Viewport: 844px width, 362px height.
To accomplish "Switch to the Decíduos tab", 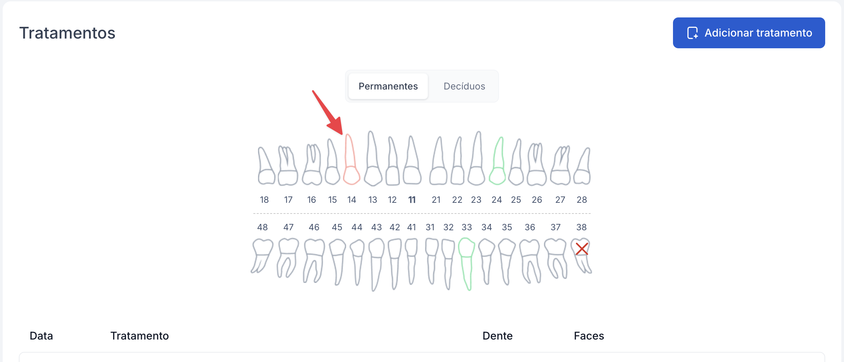I will (464, 86).
